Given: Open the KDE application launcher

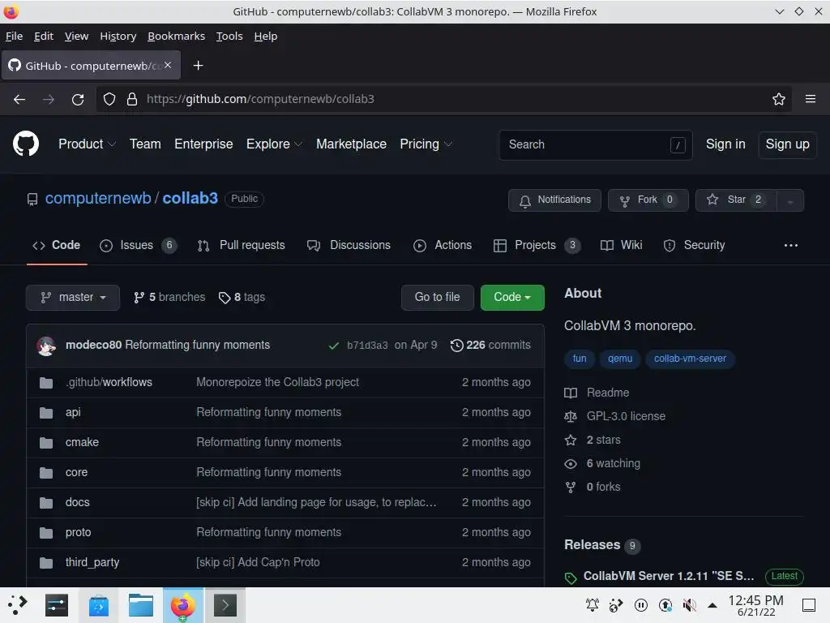Looking at the screenshot, I should tap(18, 605).
